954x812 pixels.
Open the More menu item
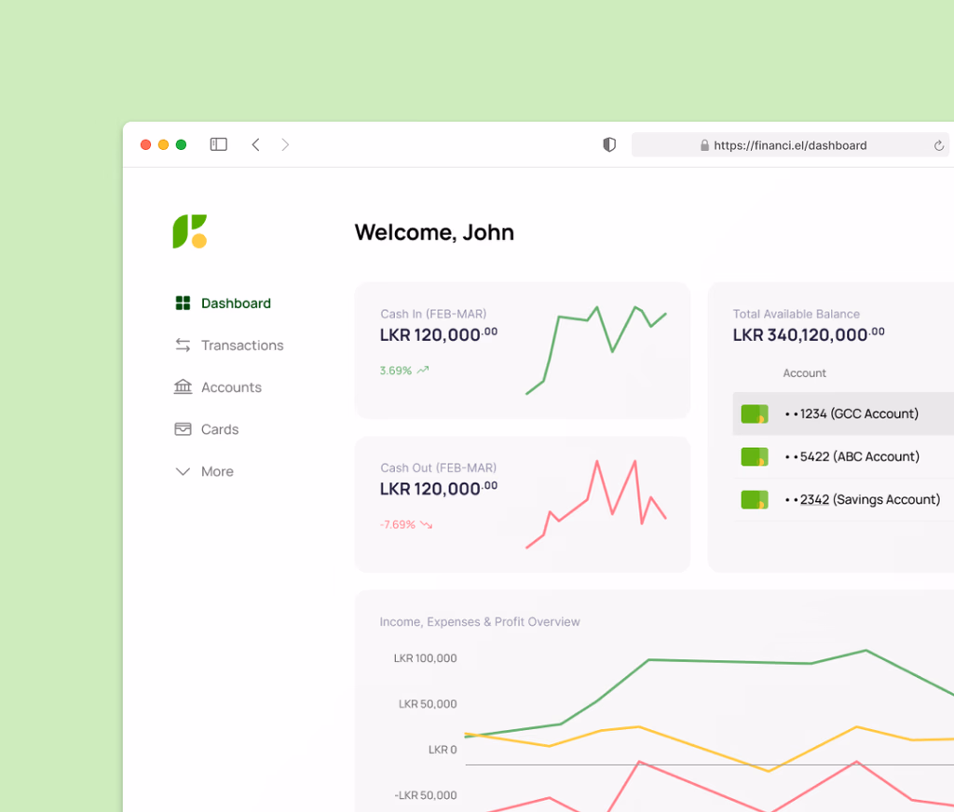[x=217, y=471]
